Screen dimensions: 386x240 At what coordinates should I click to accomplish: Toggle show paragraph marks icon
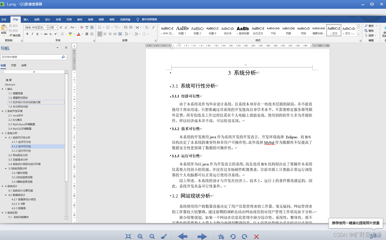pos(153,27)
